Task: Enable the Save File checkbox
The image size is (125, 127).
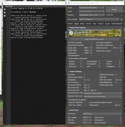Action: point(106,15)
